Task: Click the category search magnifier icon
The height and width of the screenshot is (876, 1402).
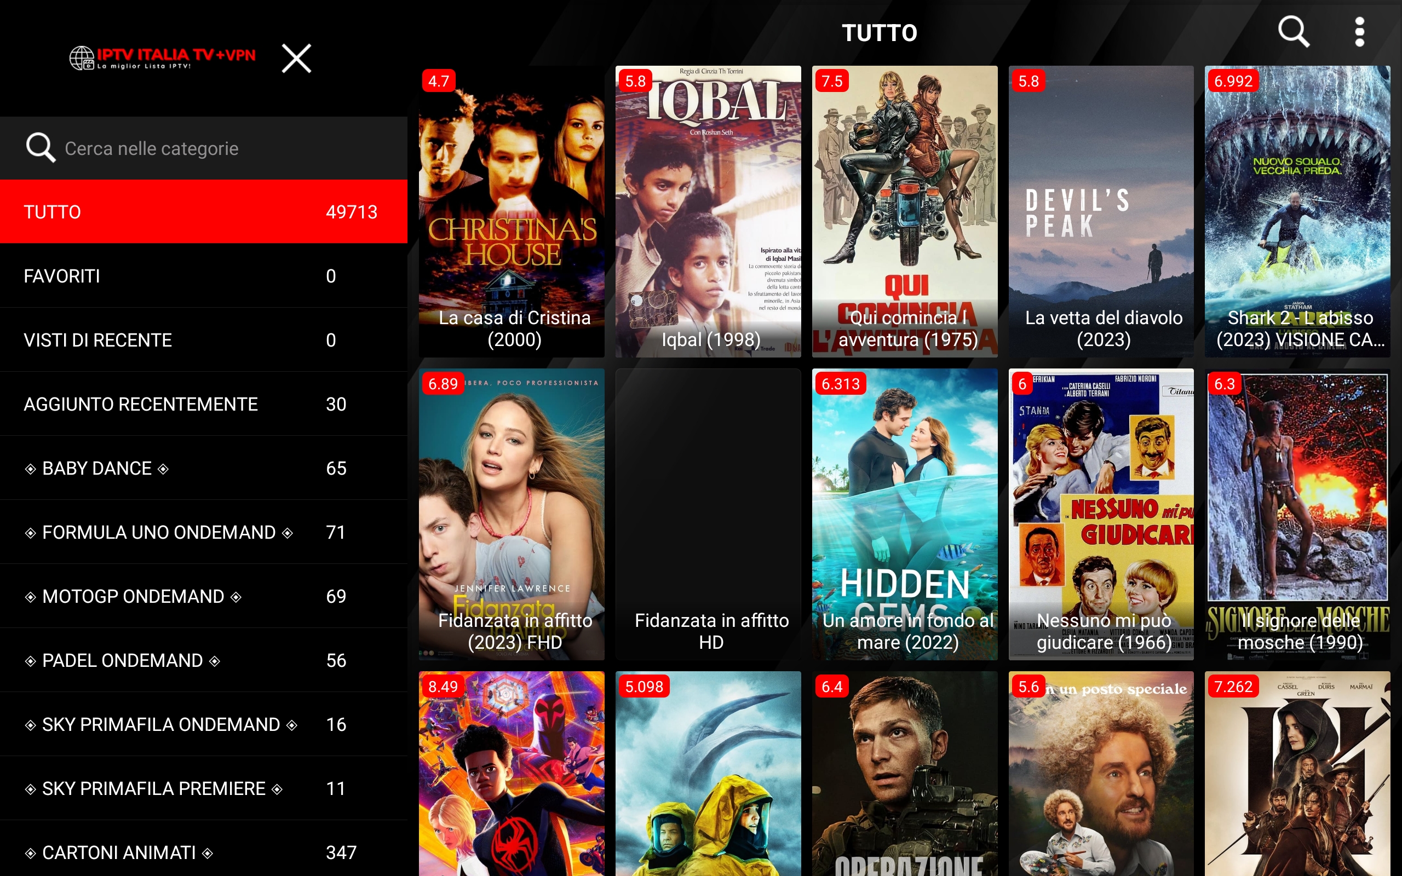Action: point(41,148)
